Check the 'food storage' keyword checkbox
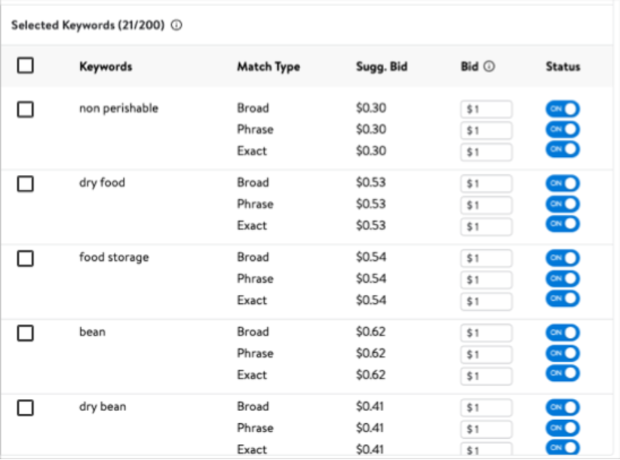Screen dimensions: 620x460 tap(26, 258)
